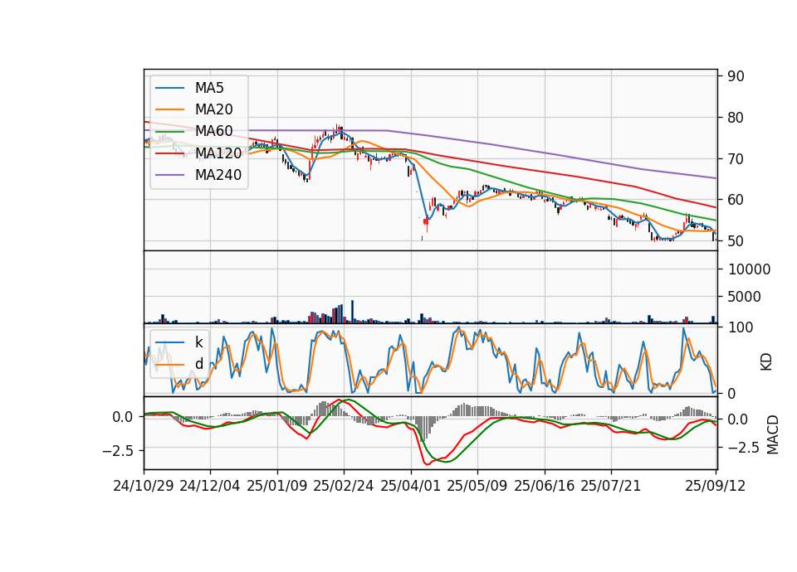Click the 5000 volume axis label
Screen dimensions: 797x572
[744, 297]
